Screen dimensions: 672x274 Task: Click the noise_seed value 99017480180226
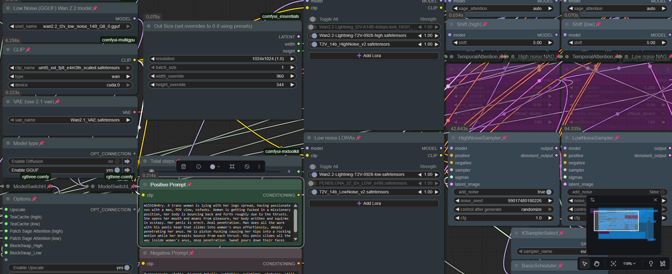[x=525, y=201]
